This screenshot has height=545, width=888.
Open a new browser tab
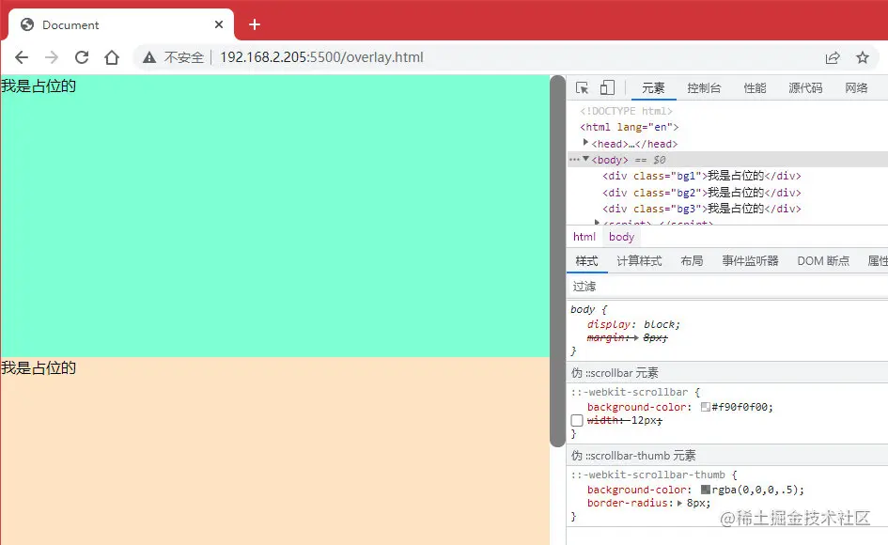255,24
